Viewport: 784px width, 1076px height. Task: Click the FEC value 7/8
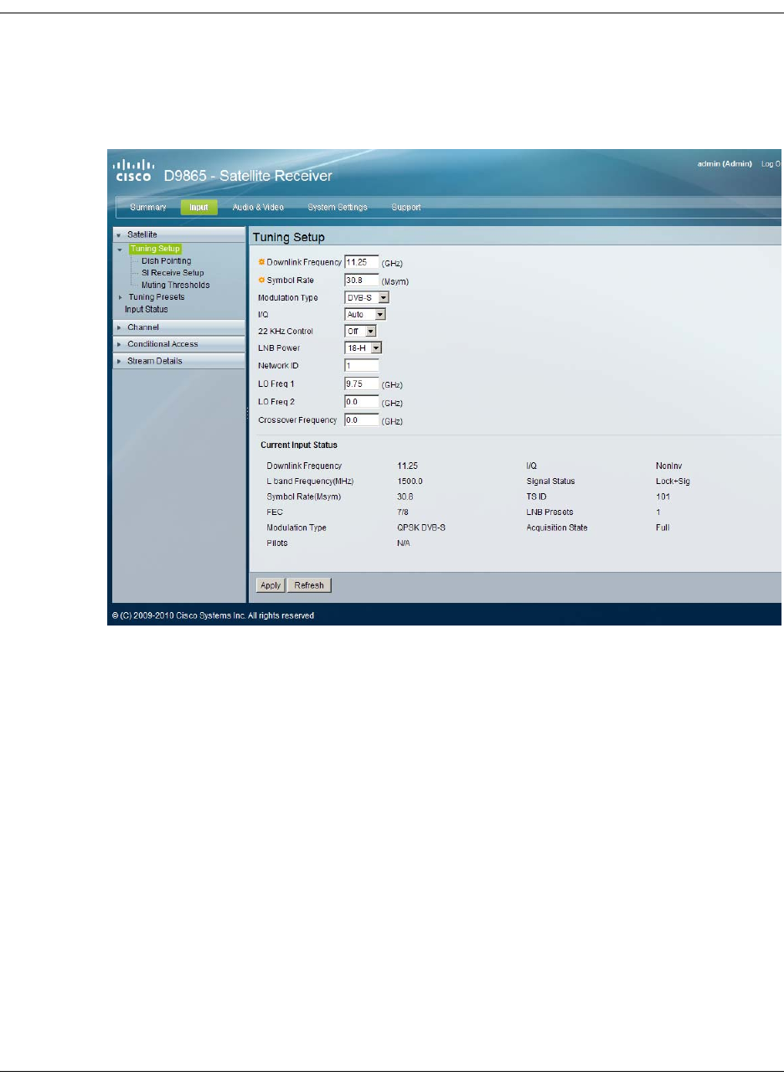pyautogui.click(x=403, y=512)
